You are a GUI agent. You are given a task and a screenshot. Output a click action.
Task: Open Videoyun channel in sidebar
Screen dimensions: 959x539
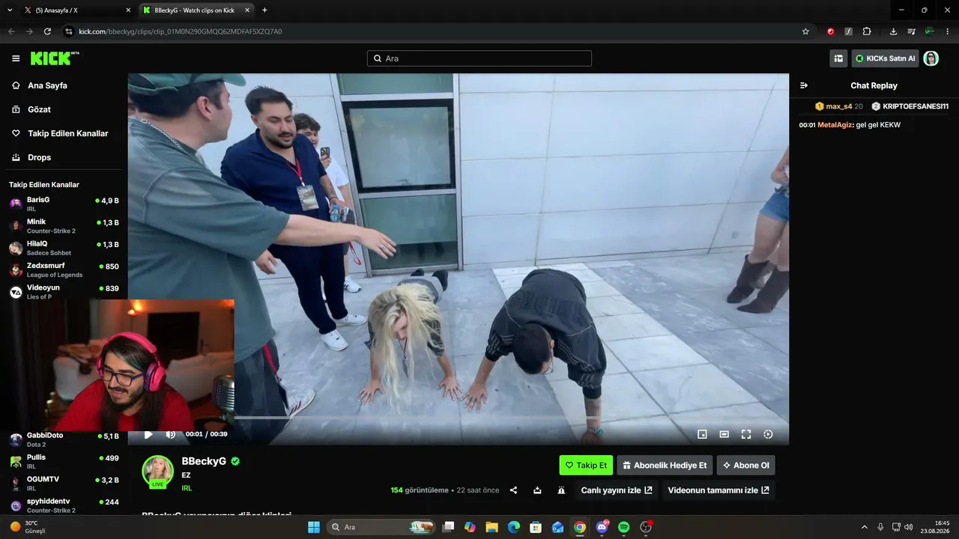(64, 291)
